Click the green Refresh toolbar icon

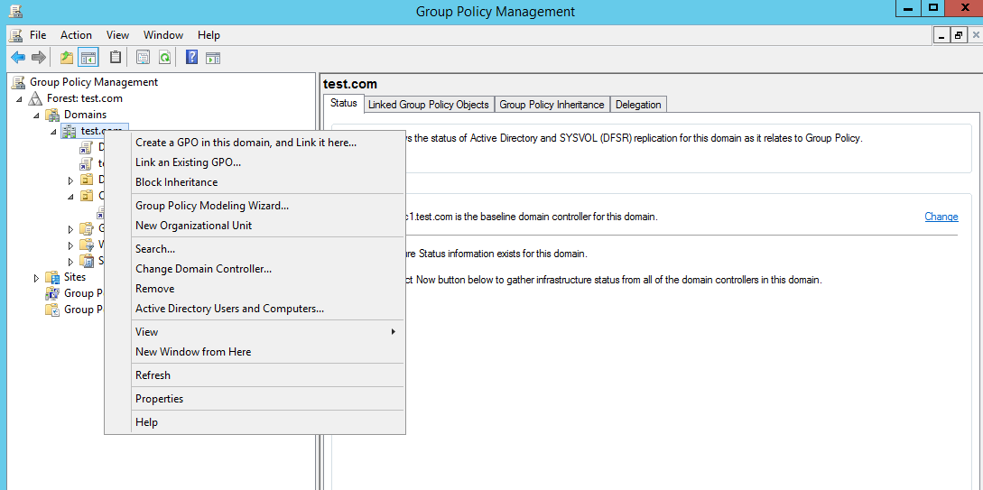point(164,58)
